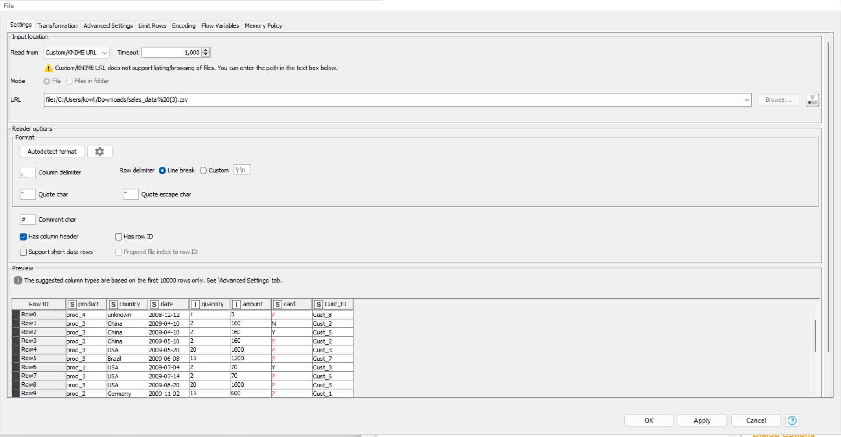The image size is (841, 437).
Task: Open the help question mark button
Action: coord(792,420)
